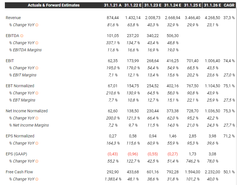Click the EPS (GAAP) row label
The image size is (237, 185).
16,154
